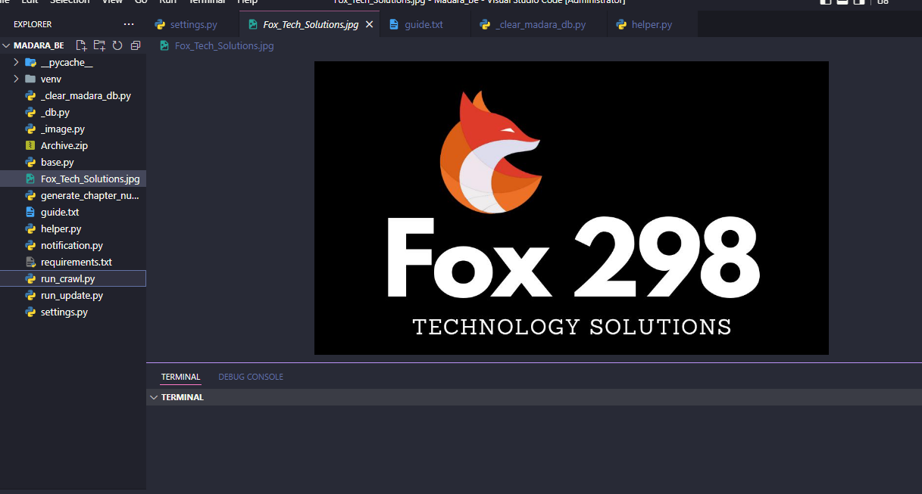The image size is (922, 494).
Task: Open run_update.py in the file tree
Action: (73, 295)
